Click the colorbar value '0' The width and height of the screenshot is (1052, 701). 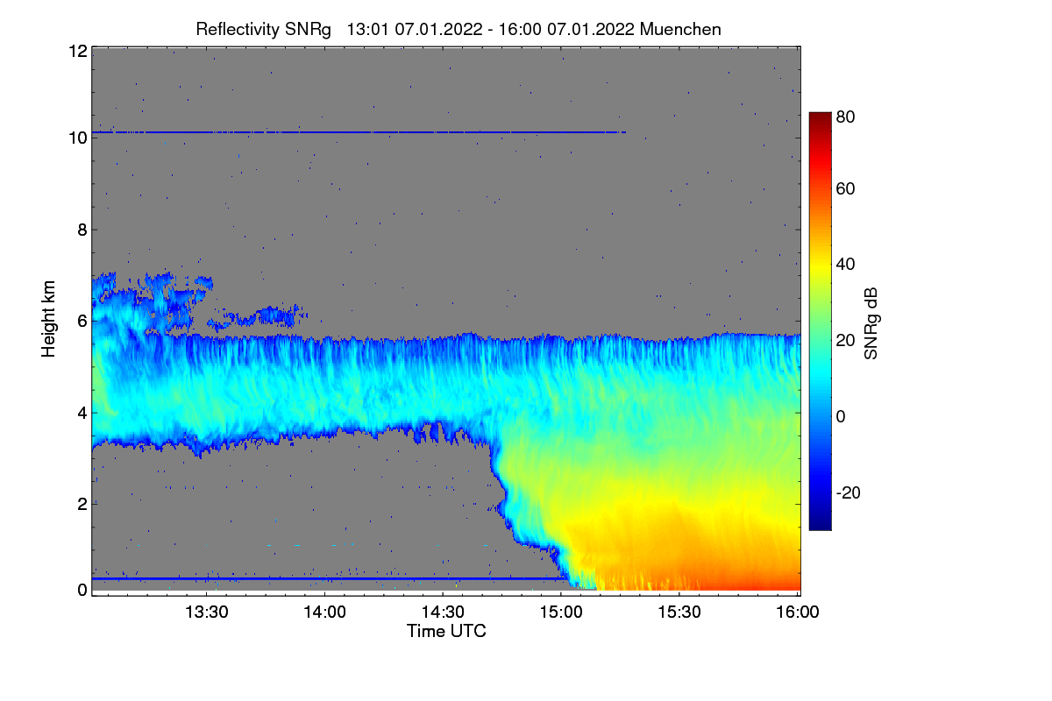point(842,416)
